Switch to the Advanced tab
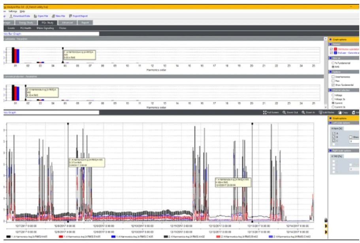This screenshot has height=243, width=360. 67,22
